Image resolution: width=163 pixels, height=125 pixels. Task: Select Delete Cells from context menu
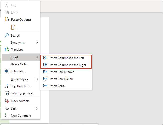19,64
